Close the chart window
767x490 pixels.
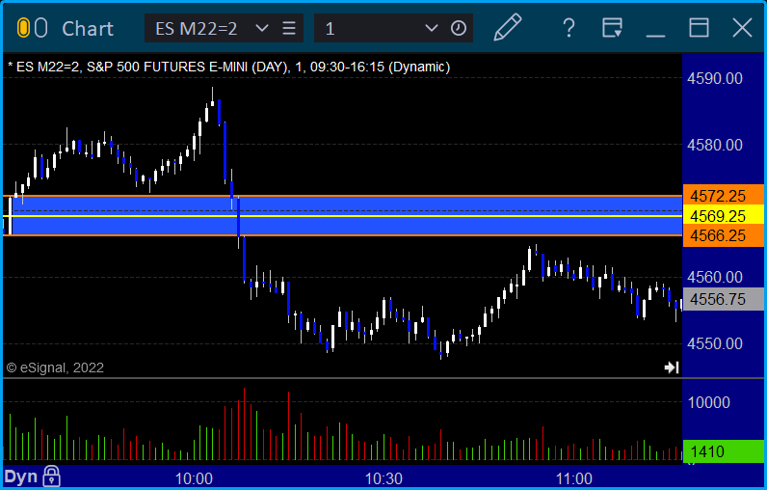click(x=742, y=28)
